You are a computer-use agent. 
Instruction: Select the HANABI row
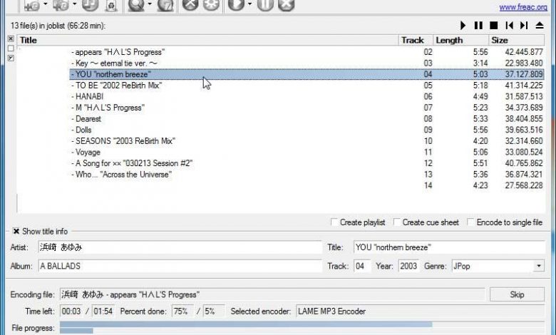tap(307, 96)
